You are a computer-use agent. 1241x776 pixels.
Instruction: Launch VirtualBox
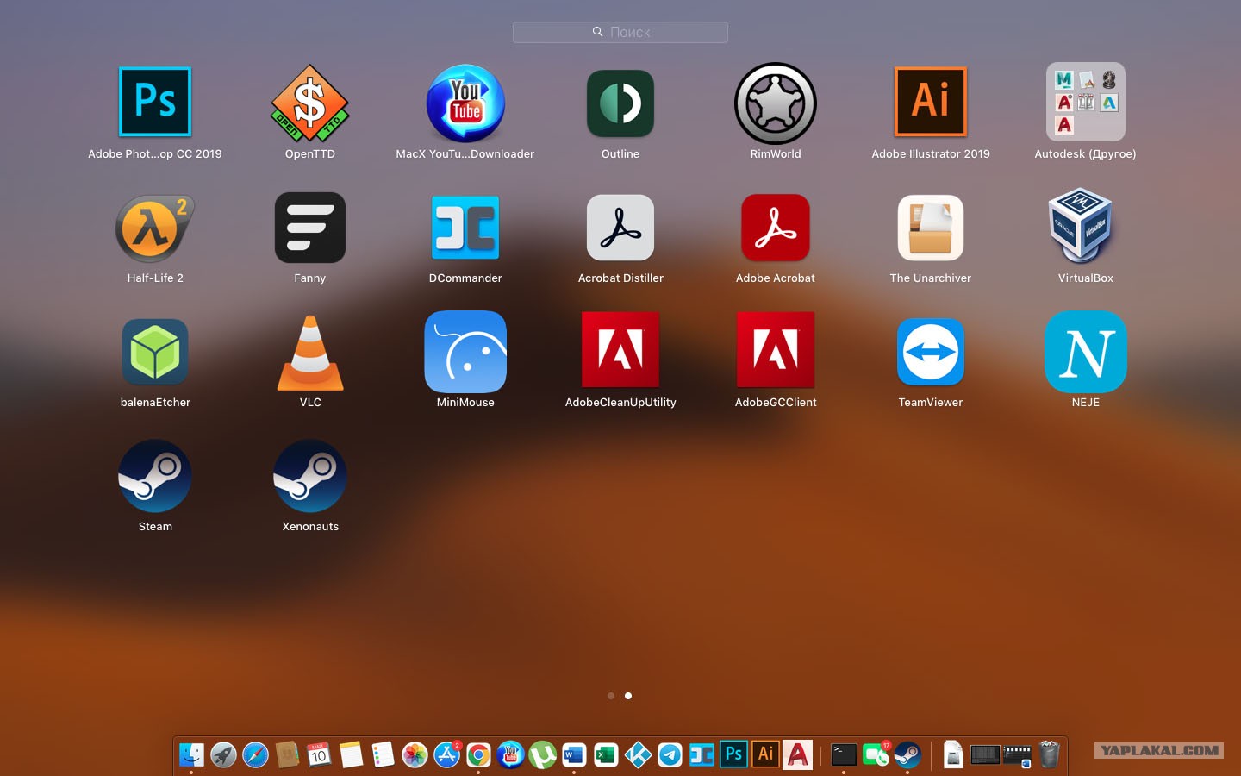point(1082,226)
